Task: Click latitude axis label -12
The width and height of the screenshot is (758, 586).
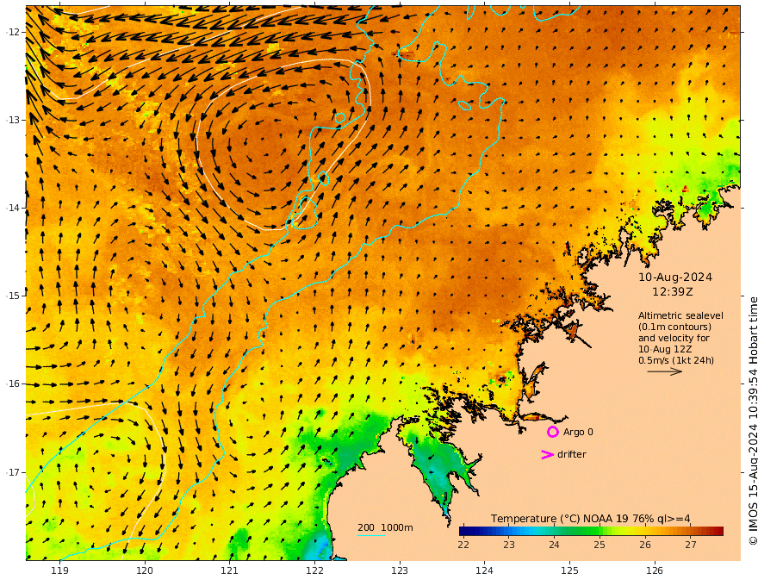Action: pyautogui.click(x=13, y=32)
